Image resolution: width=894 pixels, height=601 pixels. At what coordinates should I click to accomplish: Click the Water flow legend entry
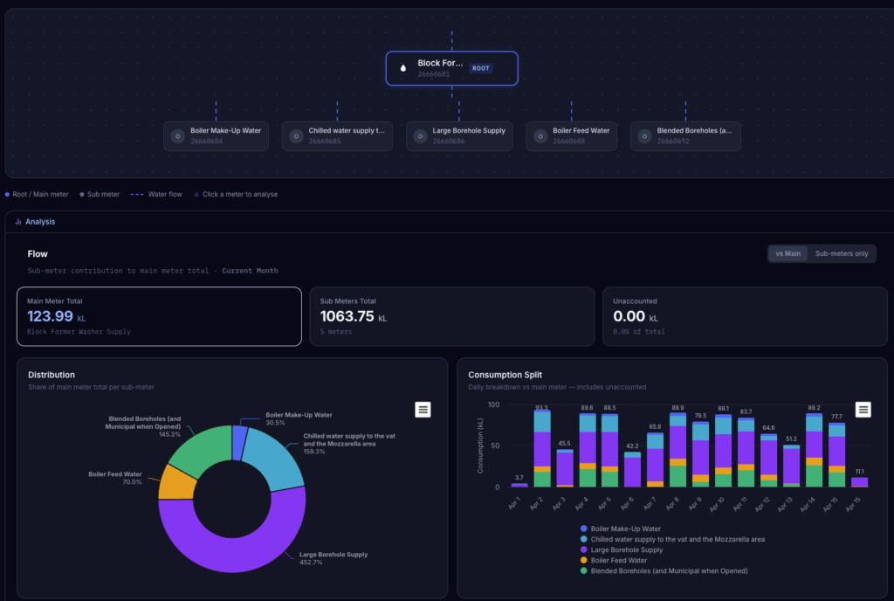click(156, 195)
